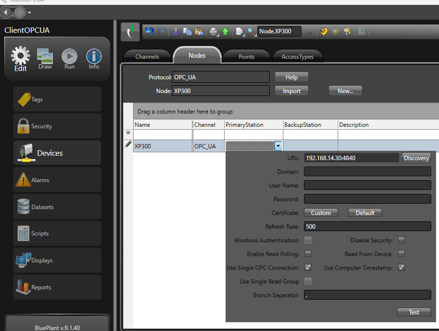Screen dimensions: 439x331
Task: Uncheck Use Single OPC Connection
Action: (x=308, y=268)
